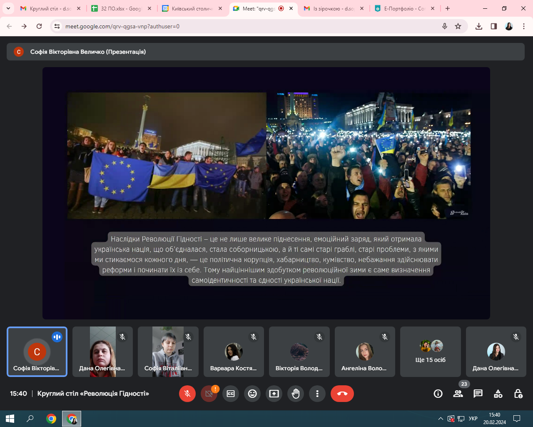Viewport: 533px width, 427px height.
Task: Show hidden system tray icons
Action: [441, 419]
